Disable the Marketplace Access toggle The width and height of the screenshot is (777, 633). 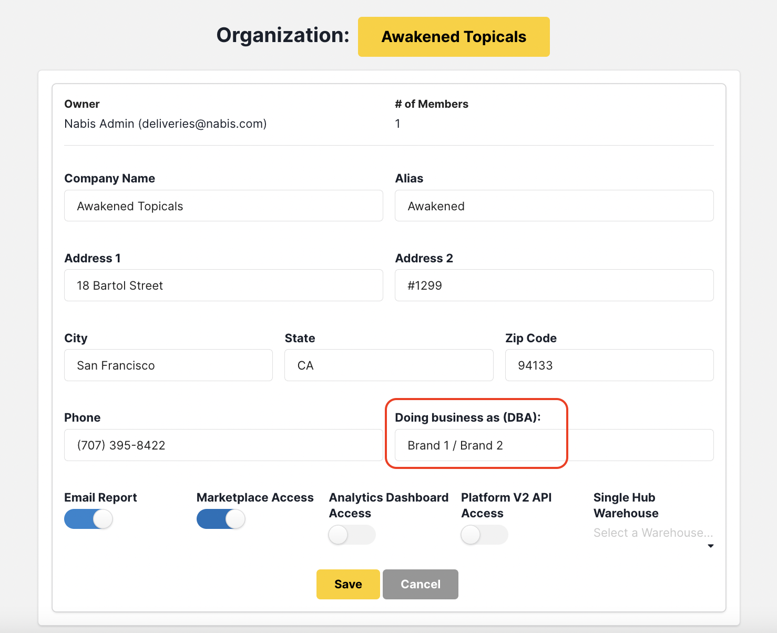coord(221,519)
